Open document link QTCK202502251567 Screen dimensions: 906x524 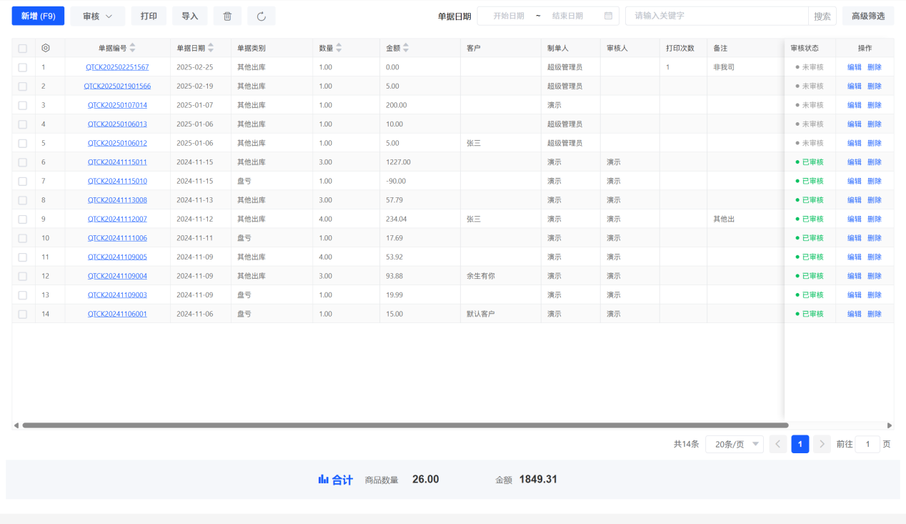117,67
